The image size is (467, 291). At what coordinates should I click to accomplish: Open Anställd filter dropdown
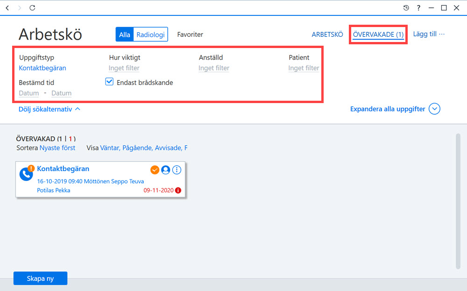point(214,68)
